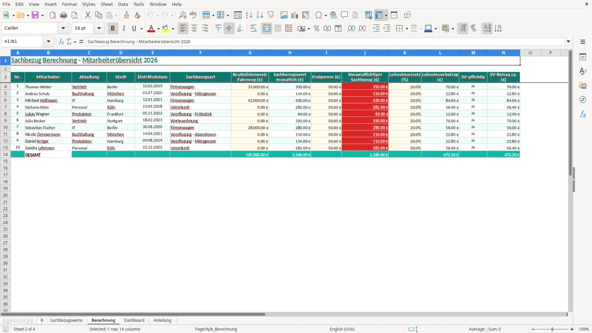592x333 pixels.
Task: Click PageStyle_Berechnung in the status bar
Action: click(216, 329)
